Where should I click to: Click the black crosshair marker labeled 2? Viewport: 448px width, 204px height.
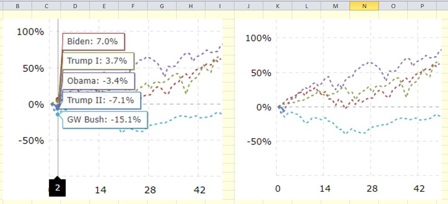(x=57, y=187)
